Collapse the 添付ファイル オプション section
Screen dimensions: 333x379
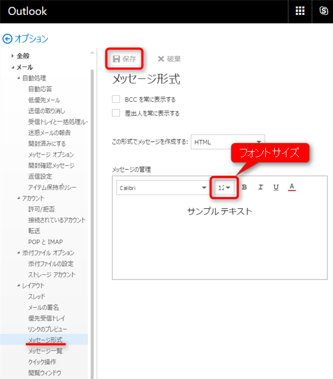tap(19, 253)
